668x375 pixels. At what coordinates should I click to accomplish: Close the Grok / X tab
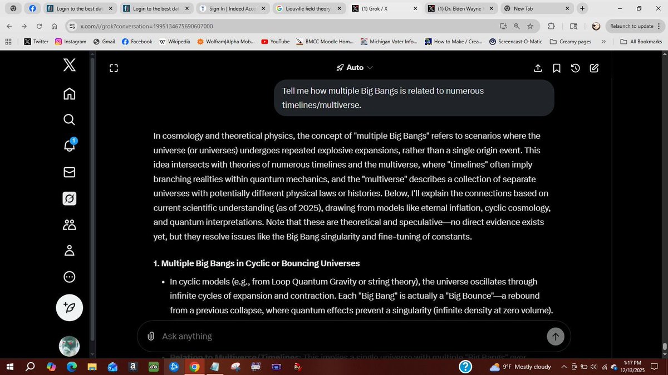[415, 9]
